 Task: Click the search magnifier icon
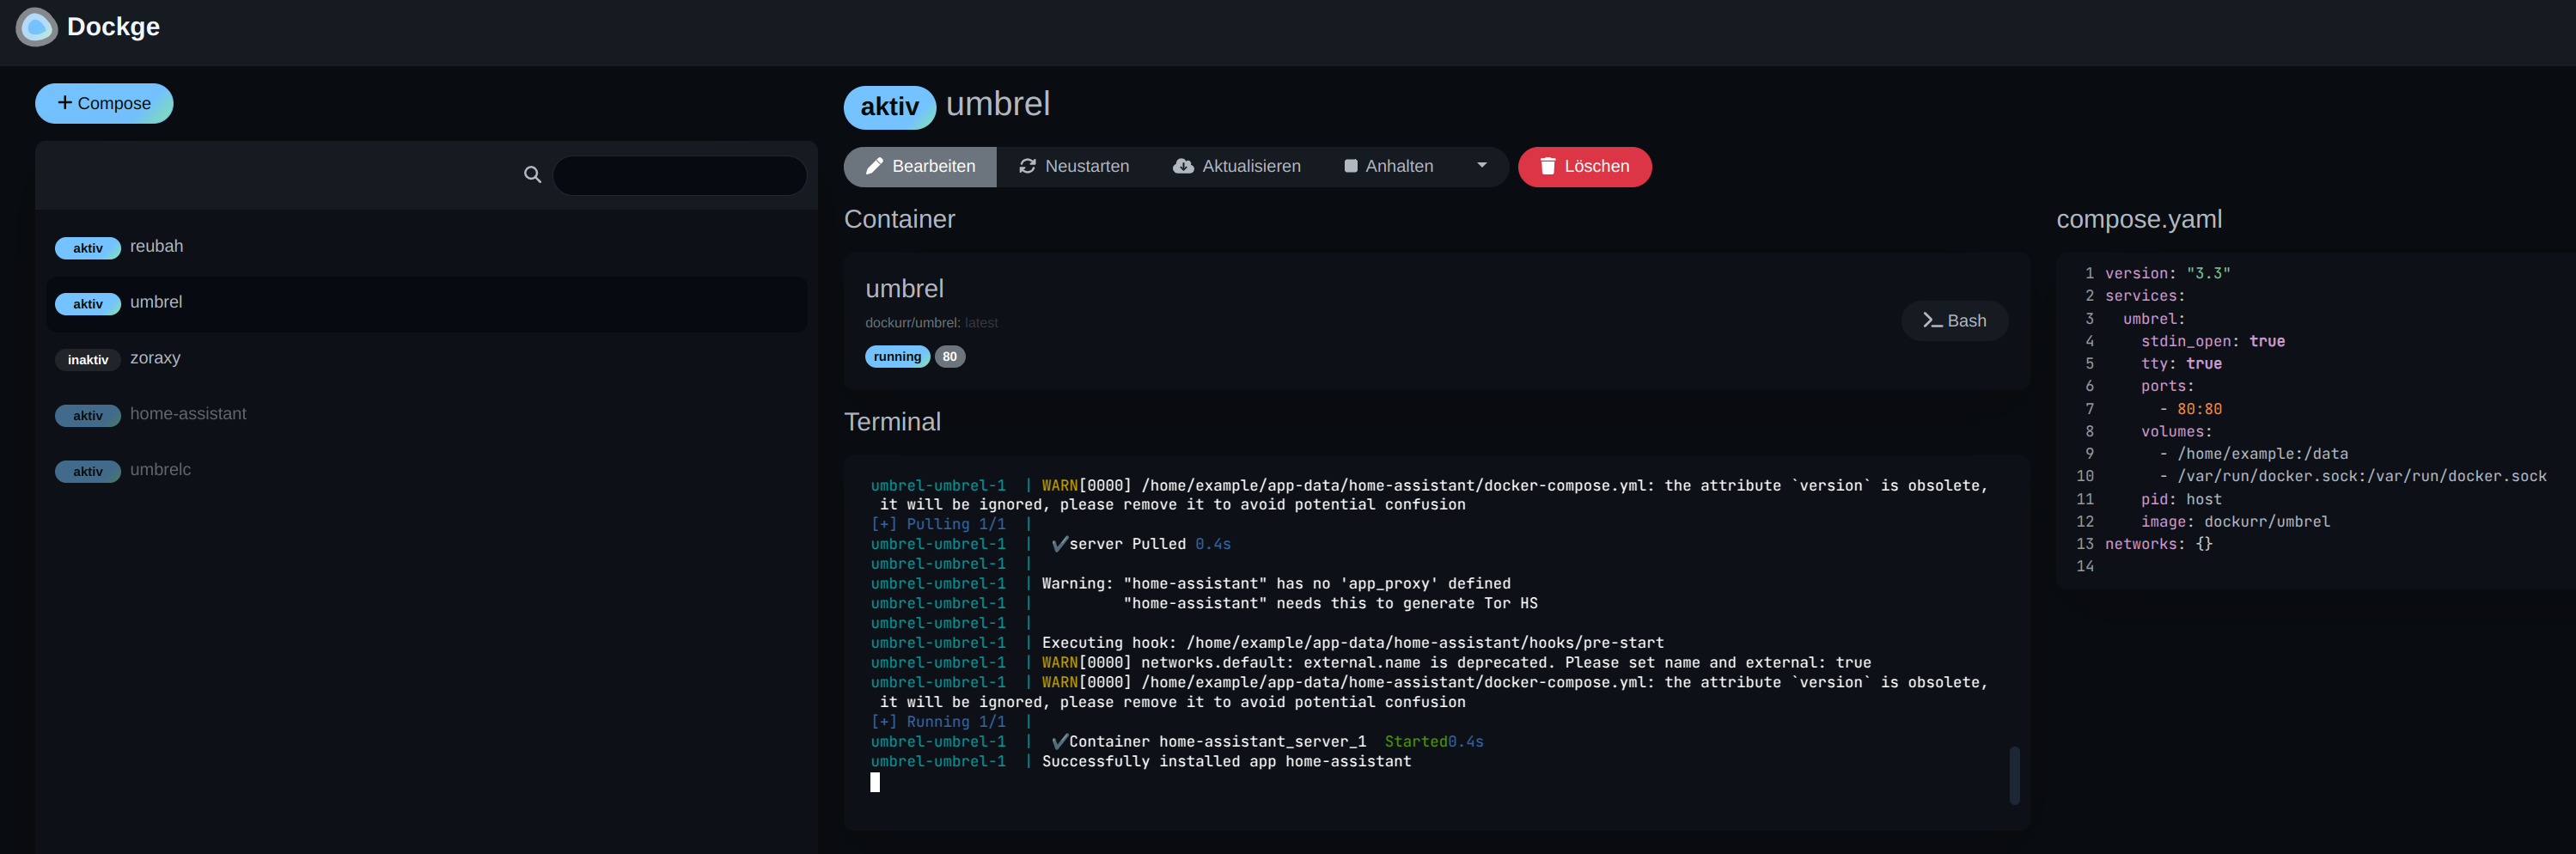coord(532,175)
